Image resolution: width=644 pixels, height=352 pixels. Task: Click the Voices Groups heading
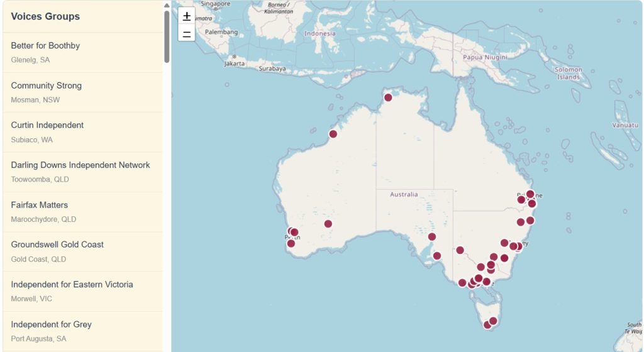(x=45, y=16)
